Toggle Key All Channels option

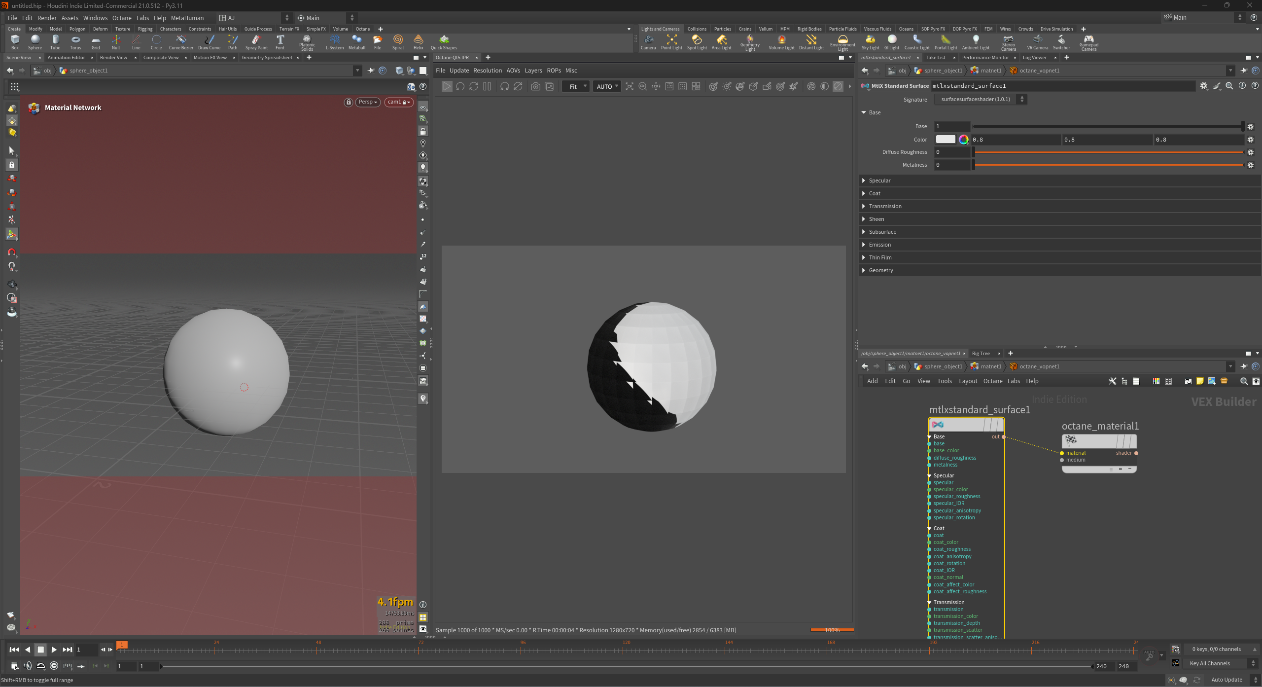point(1210,663)
